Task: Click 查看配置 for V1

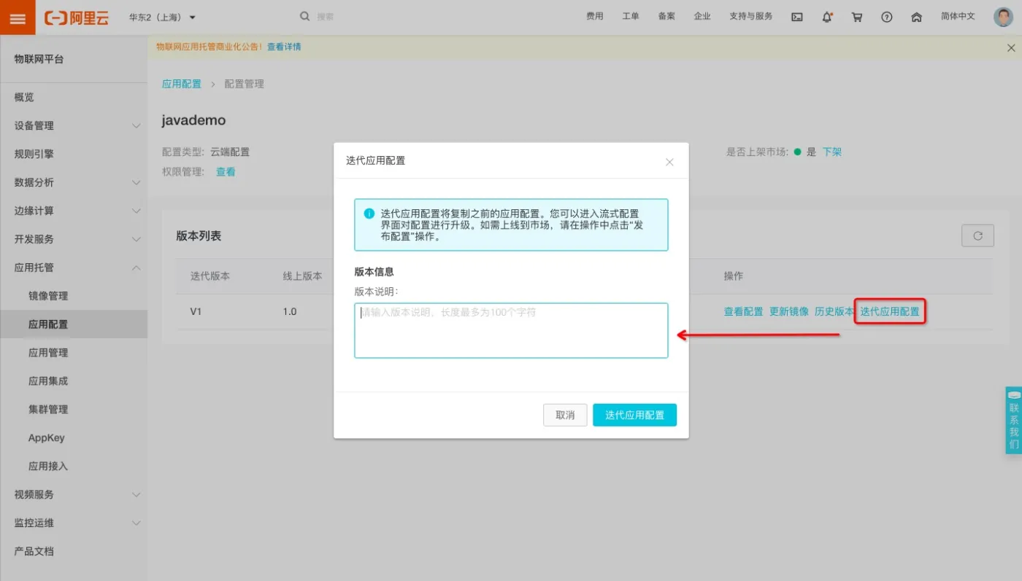Action: [x=743, y=311]
